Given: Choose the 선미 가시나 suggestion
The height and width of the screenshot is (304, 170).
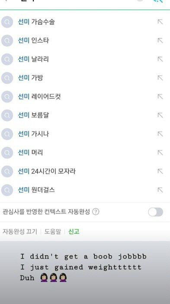Looking at the screenshot, I should pyautogui.click(x=33, y=134).
